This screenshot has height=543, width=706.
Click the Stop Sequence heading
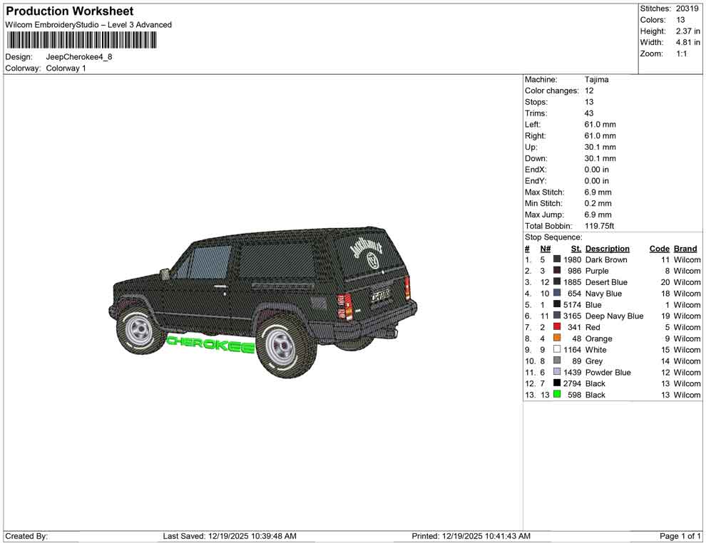coord(553,237)
